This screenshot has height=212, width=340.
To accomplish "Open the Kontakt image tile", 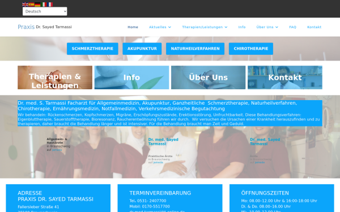I will [x=285, y=77].
